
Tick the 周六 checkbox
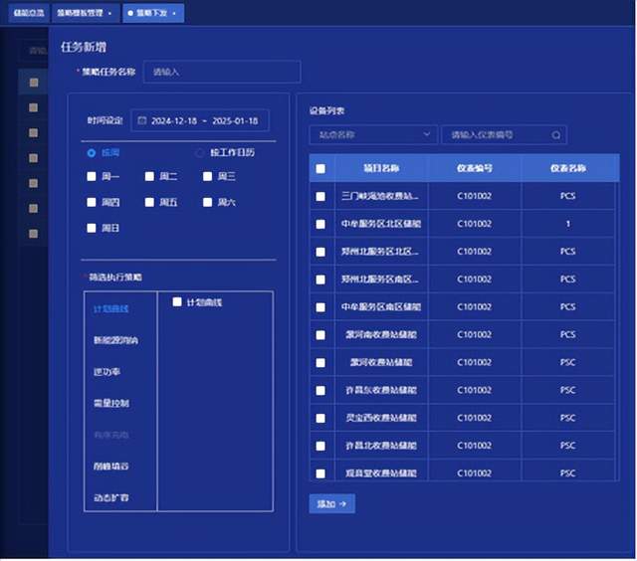point(208,202)
